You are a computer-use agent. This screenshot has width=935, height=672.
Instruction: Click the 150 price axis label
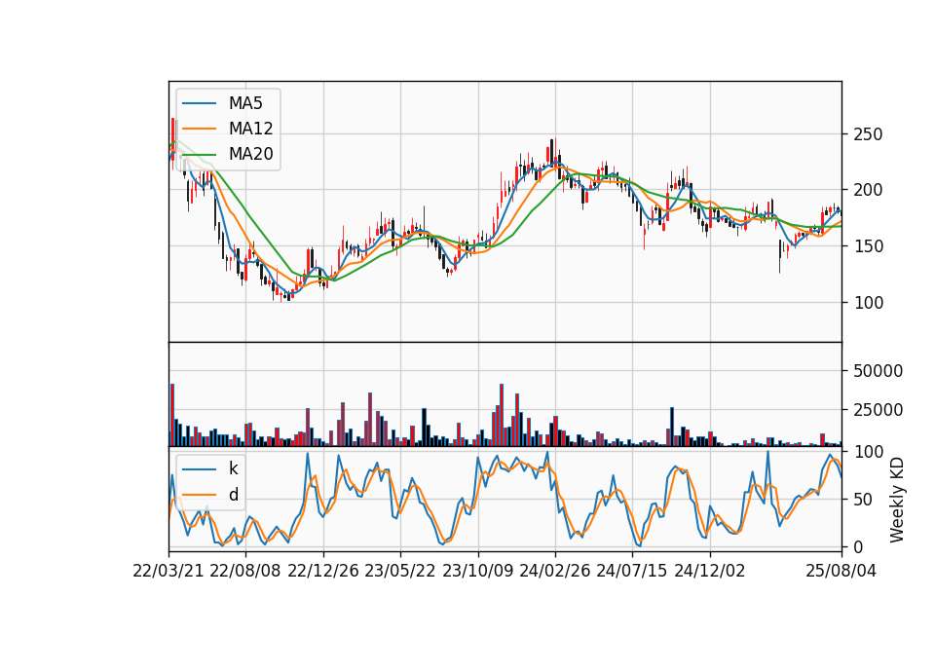[x=868, y=246]
